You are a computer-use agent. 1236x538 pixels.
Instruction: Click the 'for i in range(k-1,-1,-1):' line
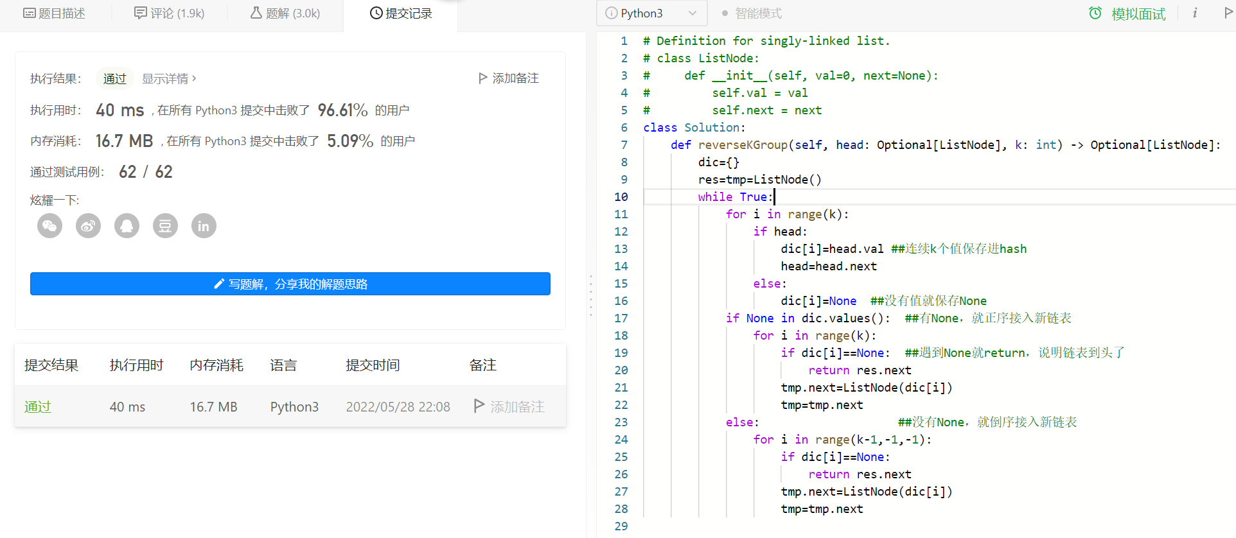pos(842,440)
